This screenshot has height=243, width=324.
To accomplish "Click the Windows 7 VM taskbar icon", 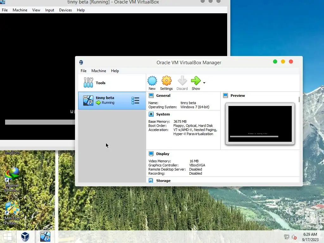I will pos(45,237).
